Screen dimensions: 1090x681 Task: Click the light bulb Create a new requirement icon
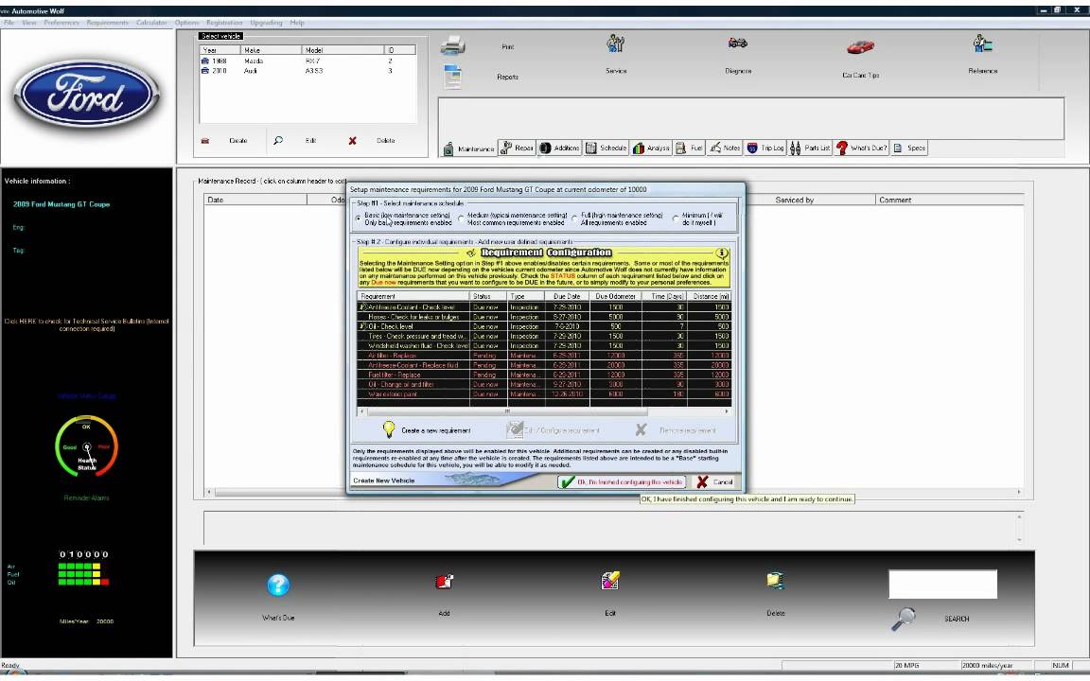(389, 429)
